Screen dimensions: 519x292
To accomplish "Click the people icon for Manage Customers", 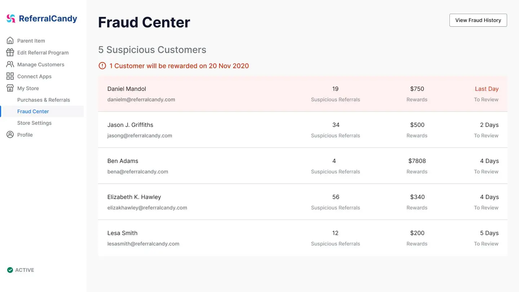I will click(x=10, y=64).
